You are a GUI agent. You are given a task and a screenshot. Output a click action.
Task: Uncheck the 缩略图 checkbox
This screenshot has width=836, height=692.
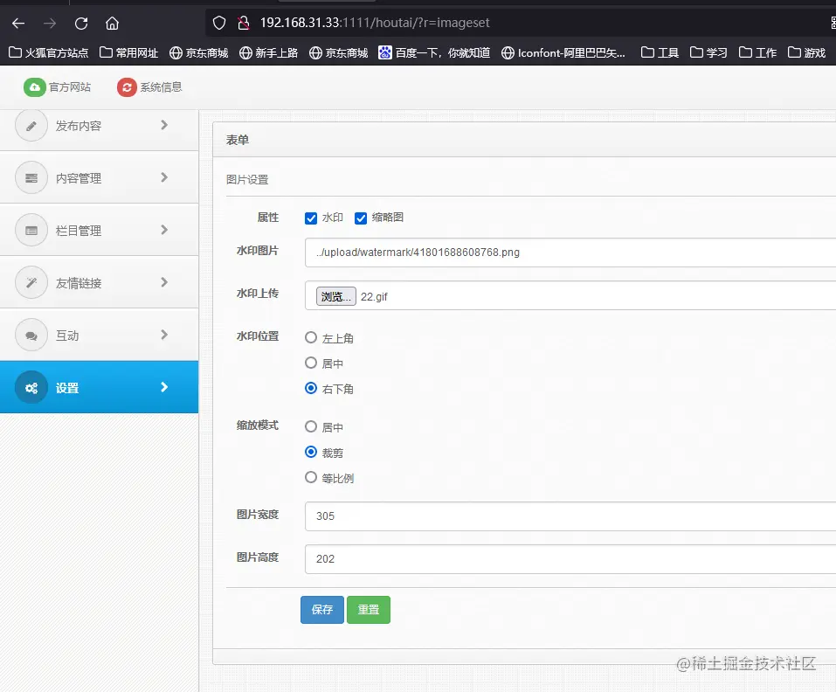(361, 218)
